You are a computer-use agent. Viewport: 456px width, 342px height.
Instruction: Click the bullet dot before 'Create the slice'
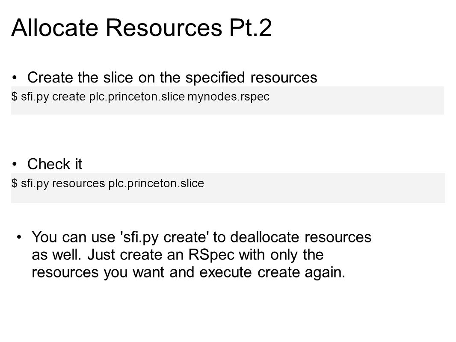(x=15, y=77)
